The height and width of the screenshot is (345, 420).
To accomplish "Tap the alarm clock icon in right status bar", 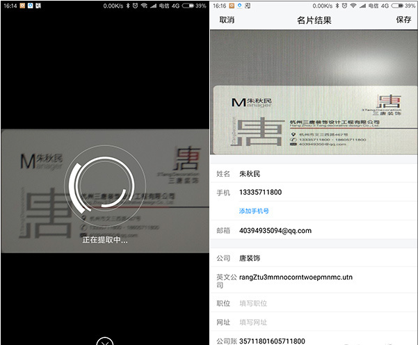I will (345, 6).
